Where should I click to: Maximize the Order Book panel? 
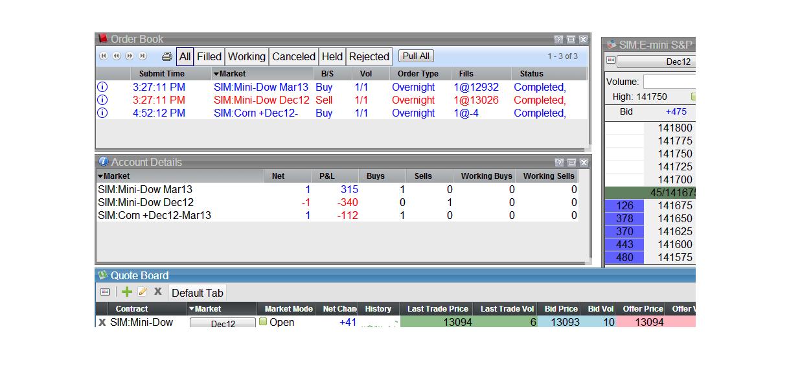click(571, 40)
